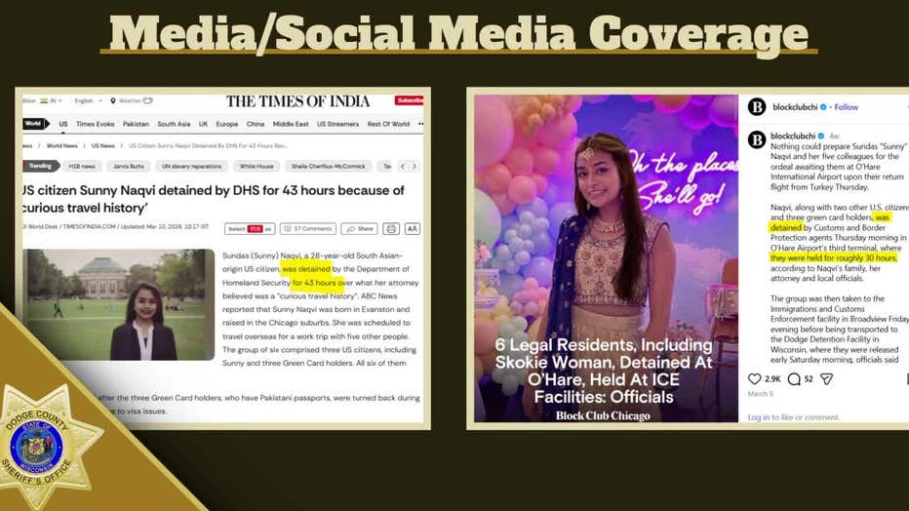
Task: Click the red Subscribe button
Action: pyautogui.click(x=409, y=100)
